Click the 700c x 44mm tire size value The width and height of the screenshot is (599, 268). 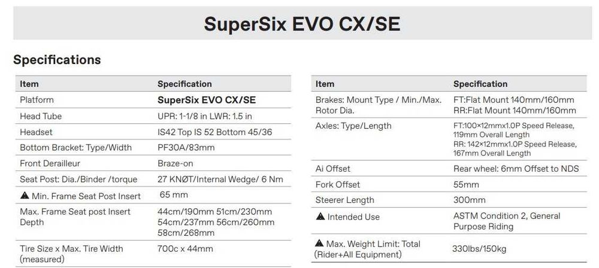point(185,249)
